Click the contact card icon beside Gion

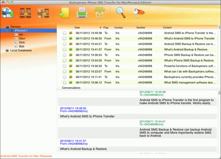pos(16,39)
